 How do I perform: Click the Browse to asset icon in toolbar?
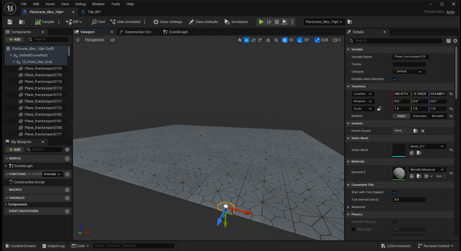[x=22, y=22]
